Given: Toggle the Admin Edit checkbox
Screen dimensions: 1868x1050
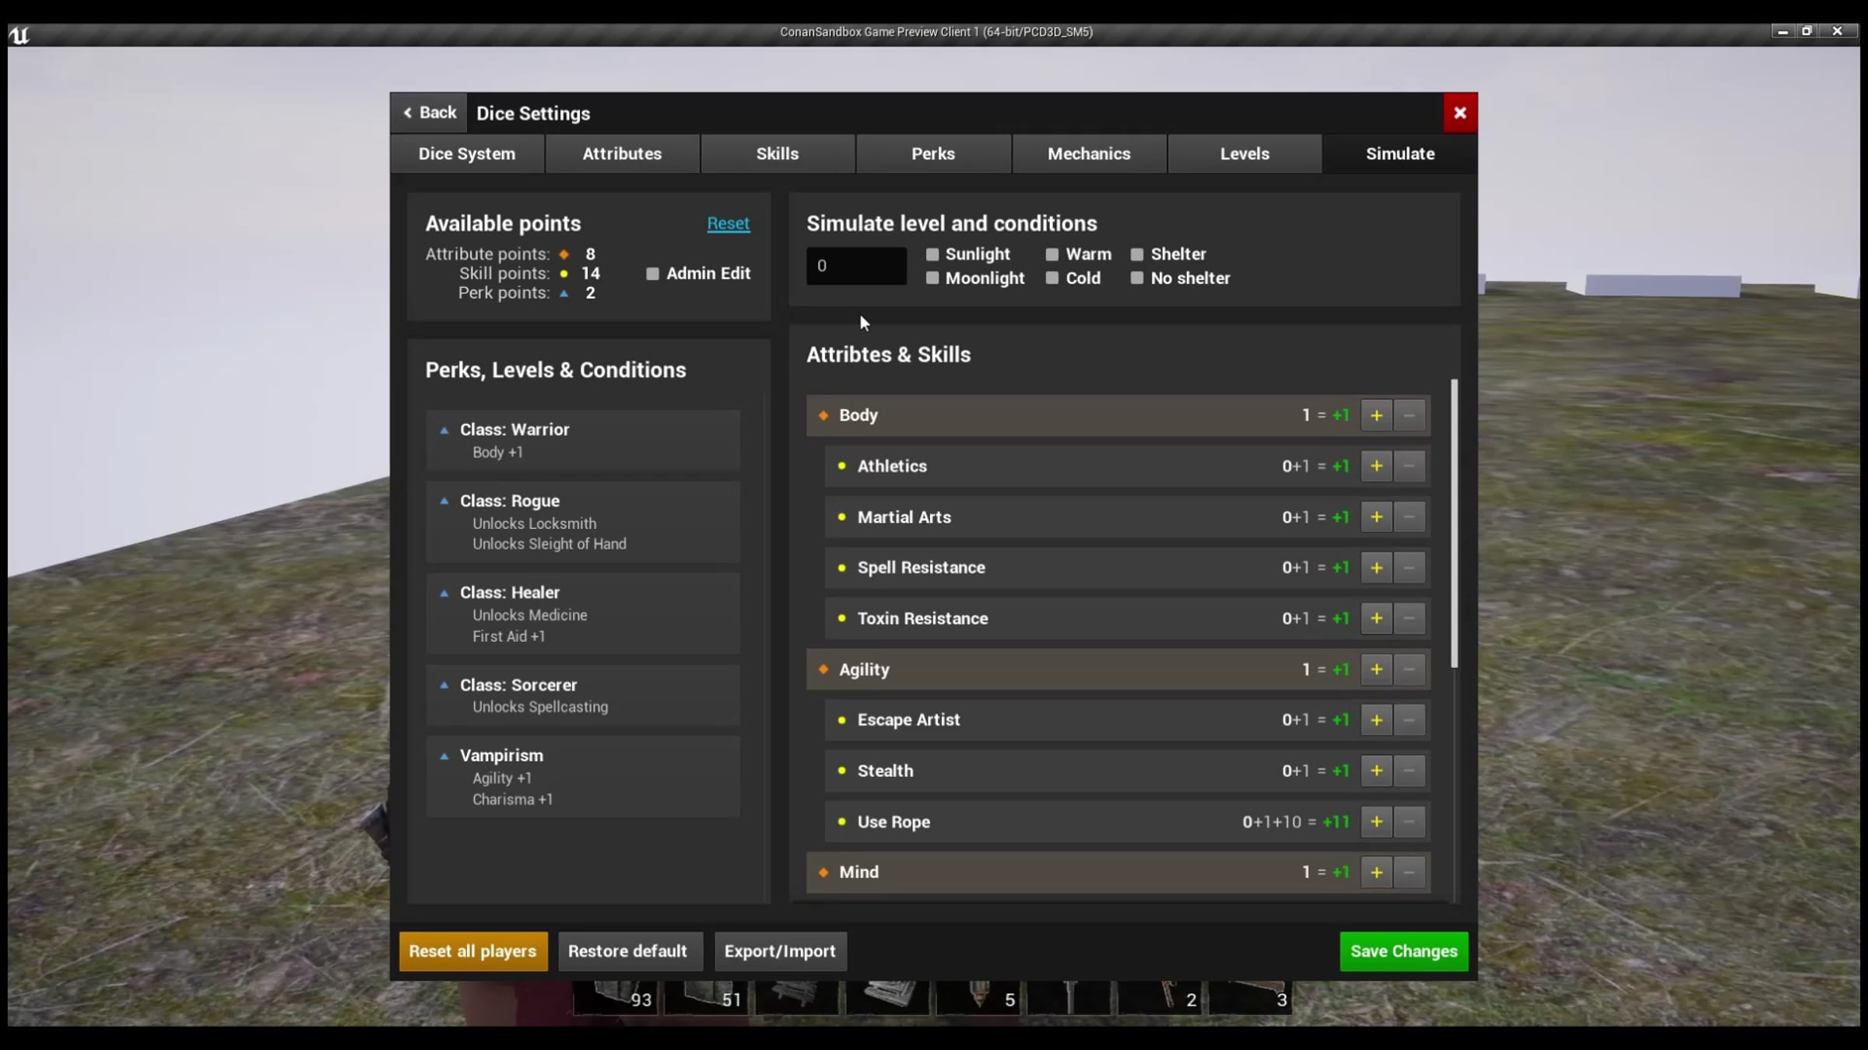Looking at the screenshot, I should point(653,274).
